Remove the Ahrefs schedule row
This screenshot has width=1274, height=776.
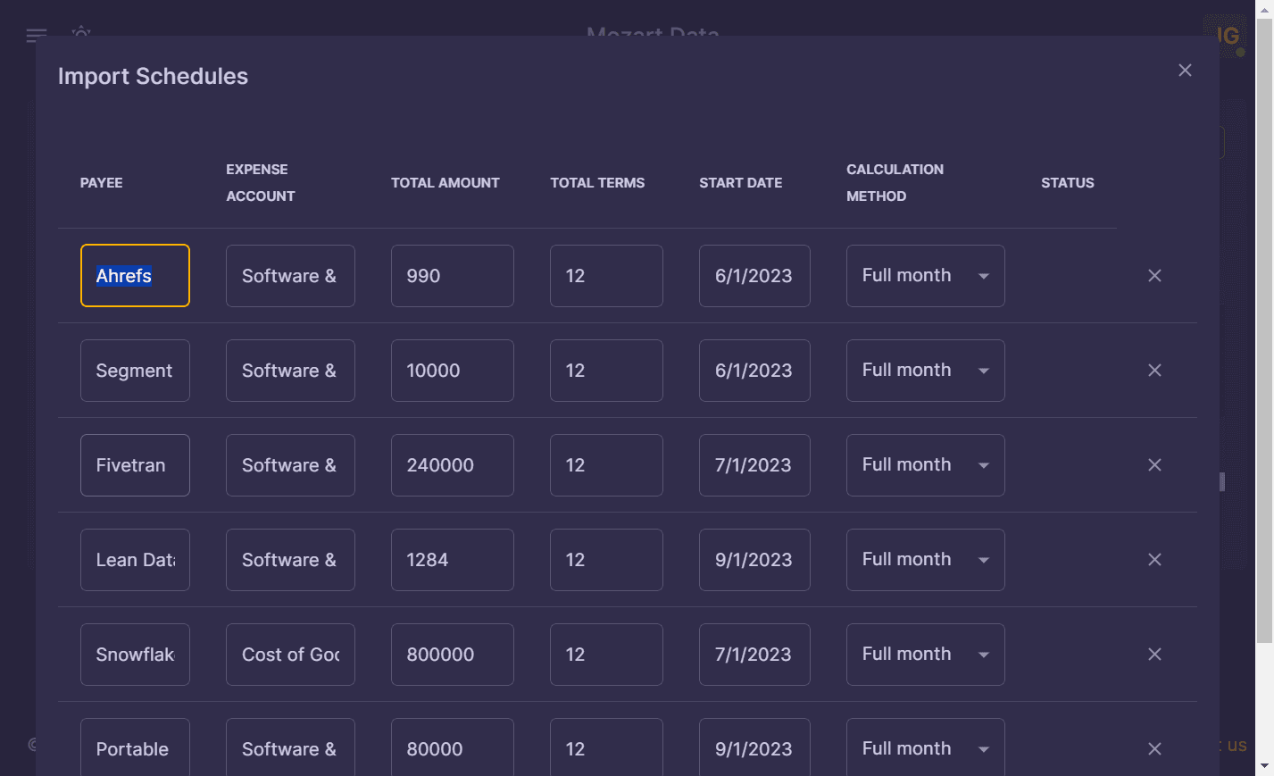[1154, 276]
